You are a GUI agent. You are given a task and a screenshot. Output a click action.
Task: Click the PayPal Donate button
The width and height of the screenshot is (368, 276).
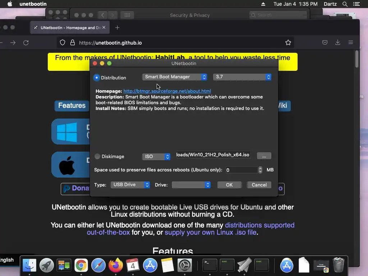75,189
